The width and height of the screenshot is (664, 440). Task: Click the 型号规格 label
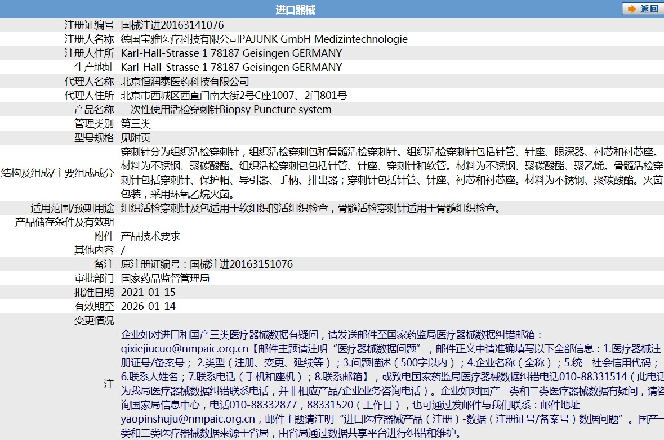coord(94,137)
